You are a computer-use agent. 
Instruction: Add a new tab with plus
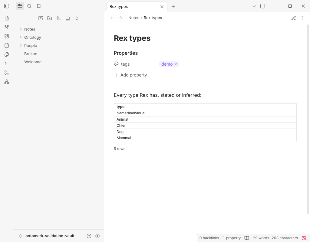click(173, 6)
